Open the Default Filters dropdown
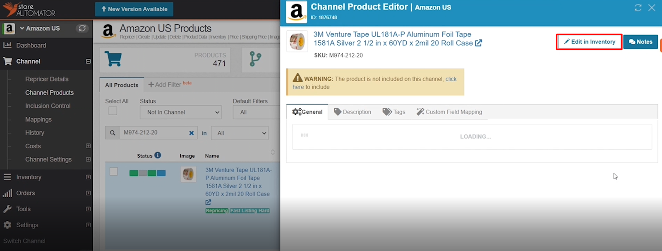 257,112
